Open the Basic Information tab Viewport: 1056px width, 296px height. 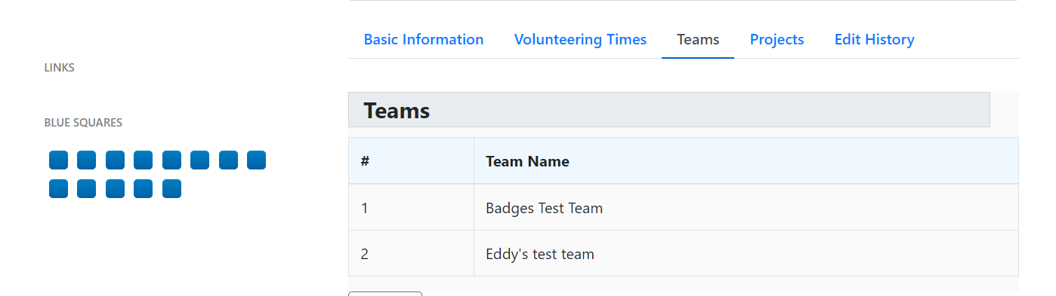click(424, 40)
